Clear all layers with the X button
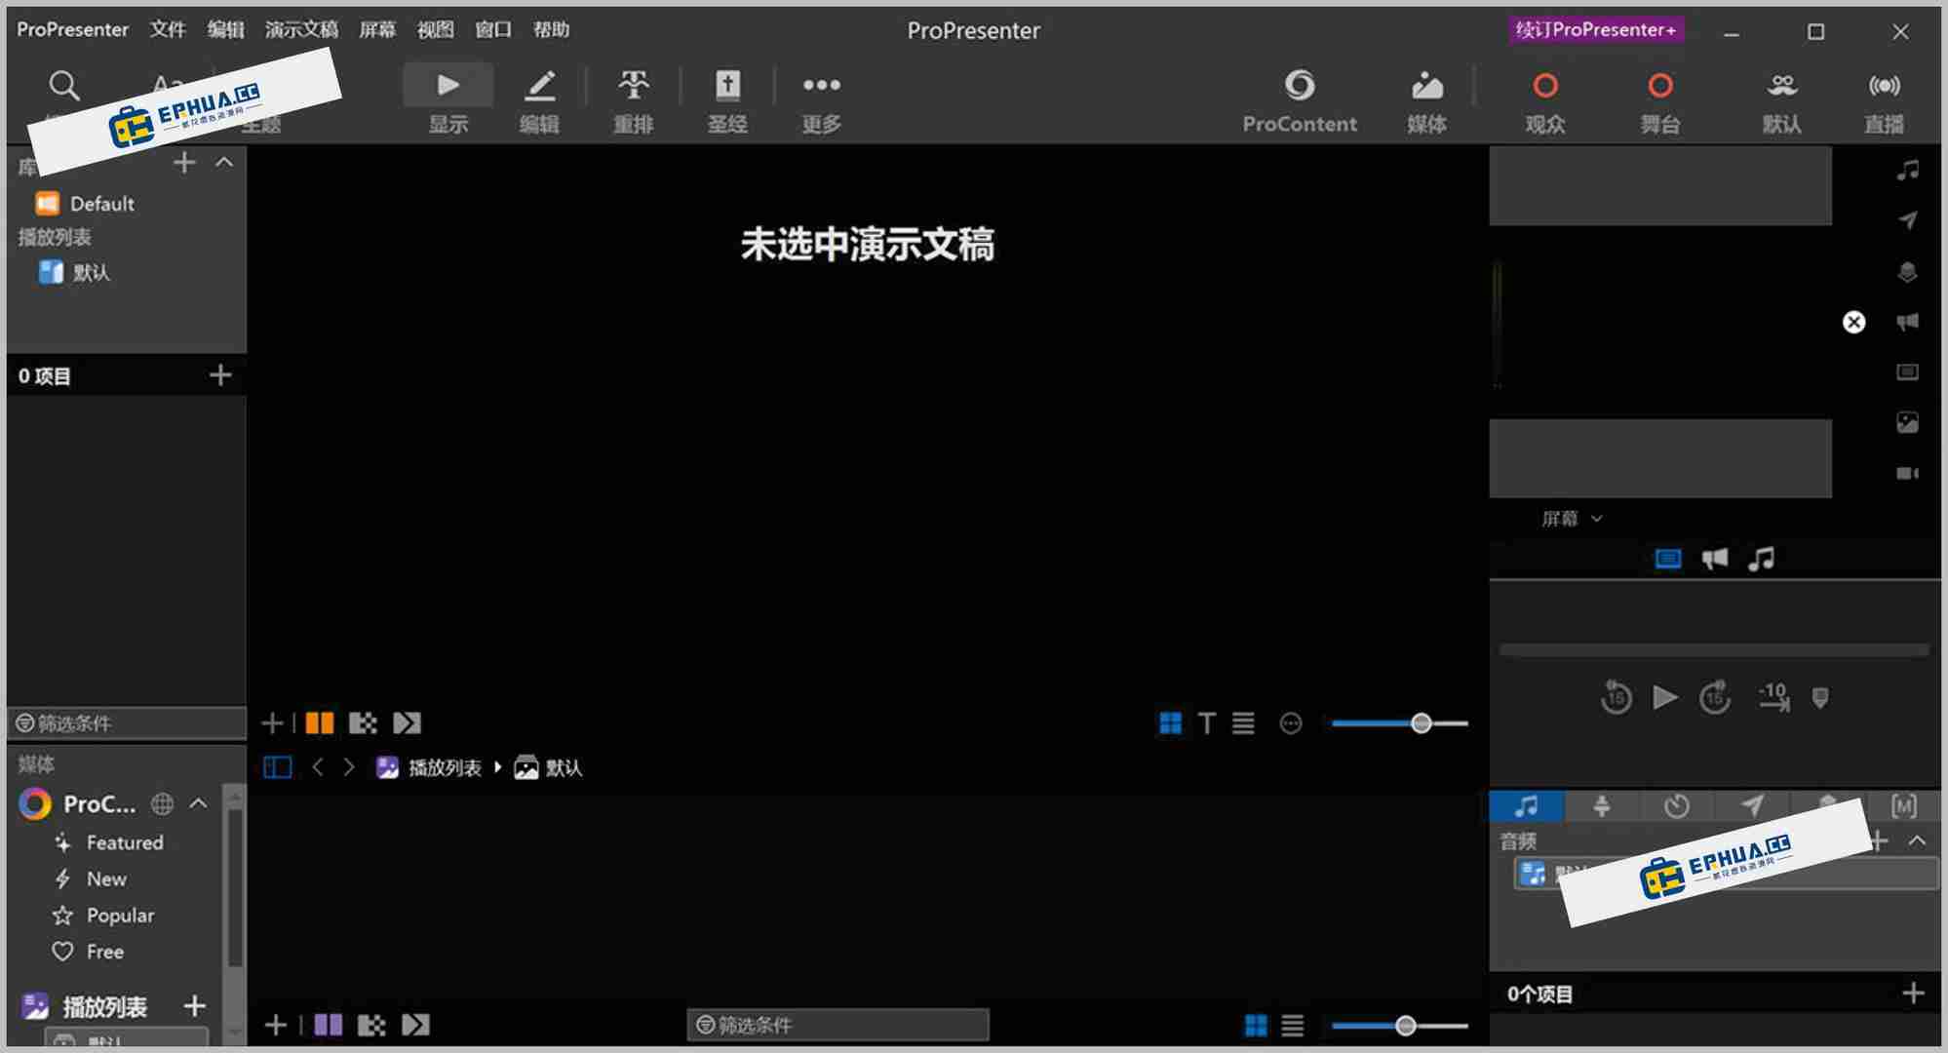This screenshot has width=1948, height=1053. 1853,323
